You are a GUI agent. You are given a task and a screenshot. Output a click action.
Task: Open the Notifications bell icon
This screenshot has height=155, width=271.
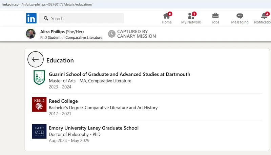264,16
